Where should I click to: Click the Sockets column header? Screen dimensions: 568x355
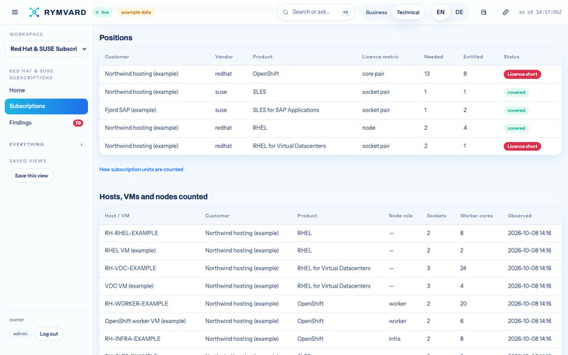(x=437, y=216)
